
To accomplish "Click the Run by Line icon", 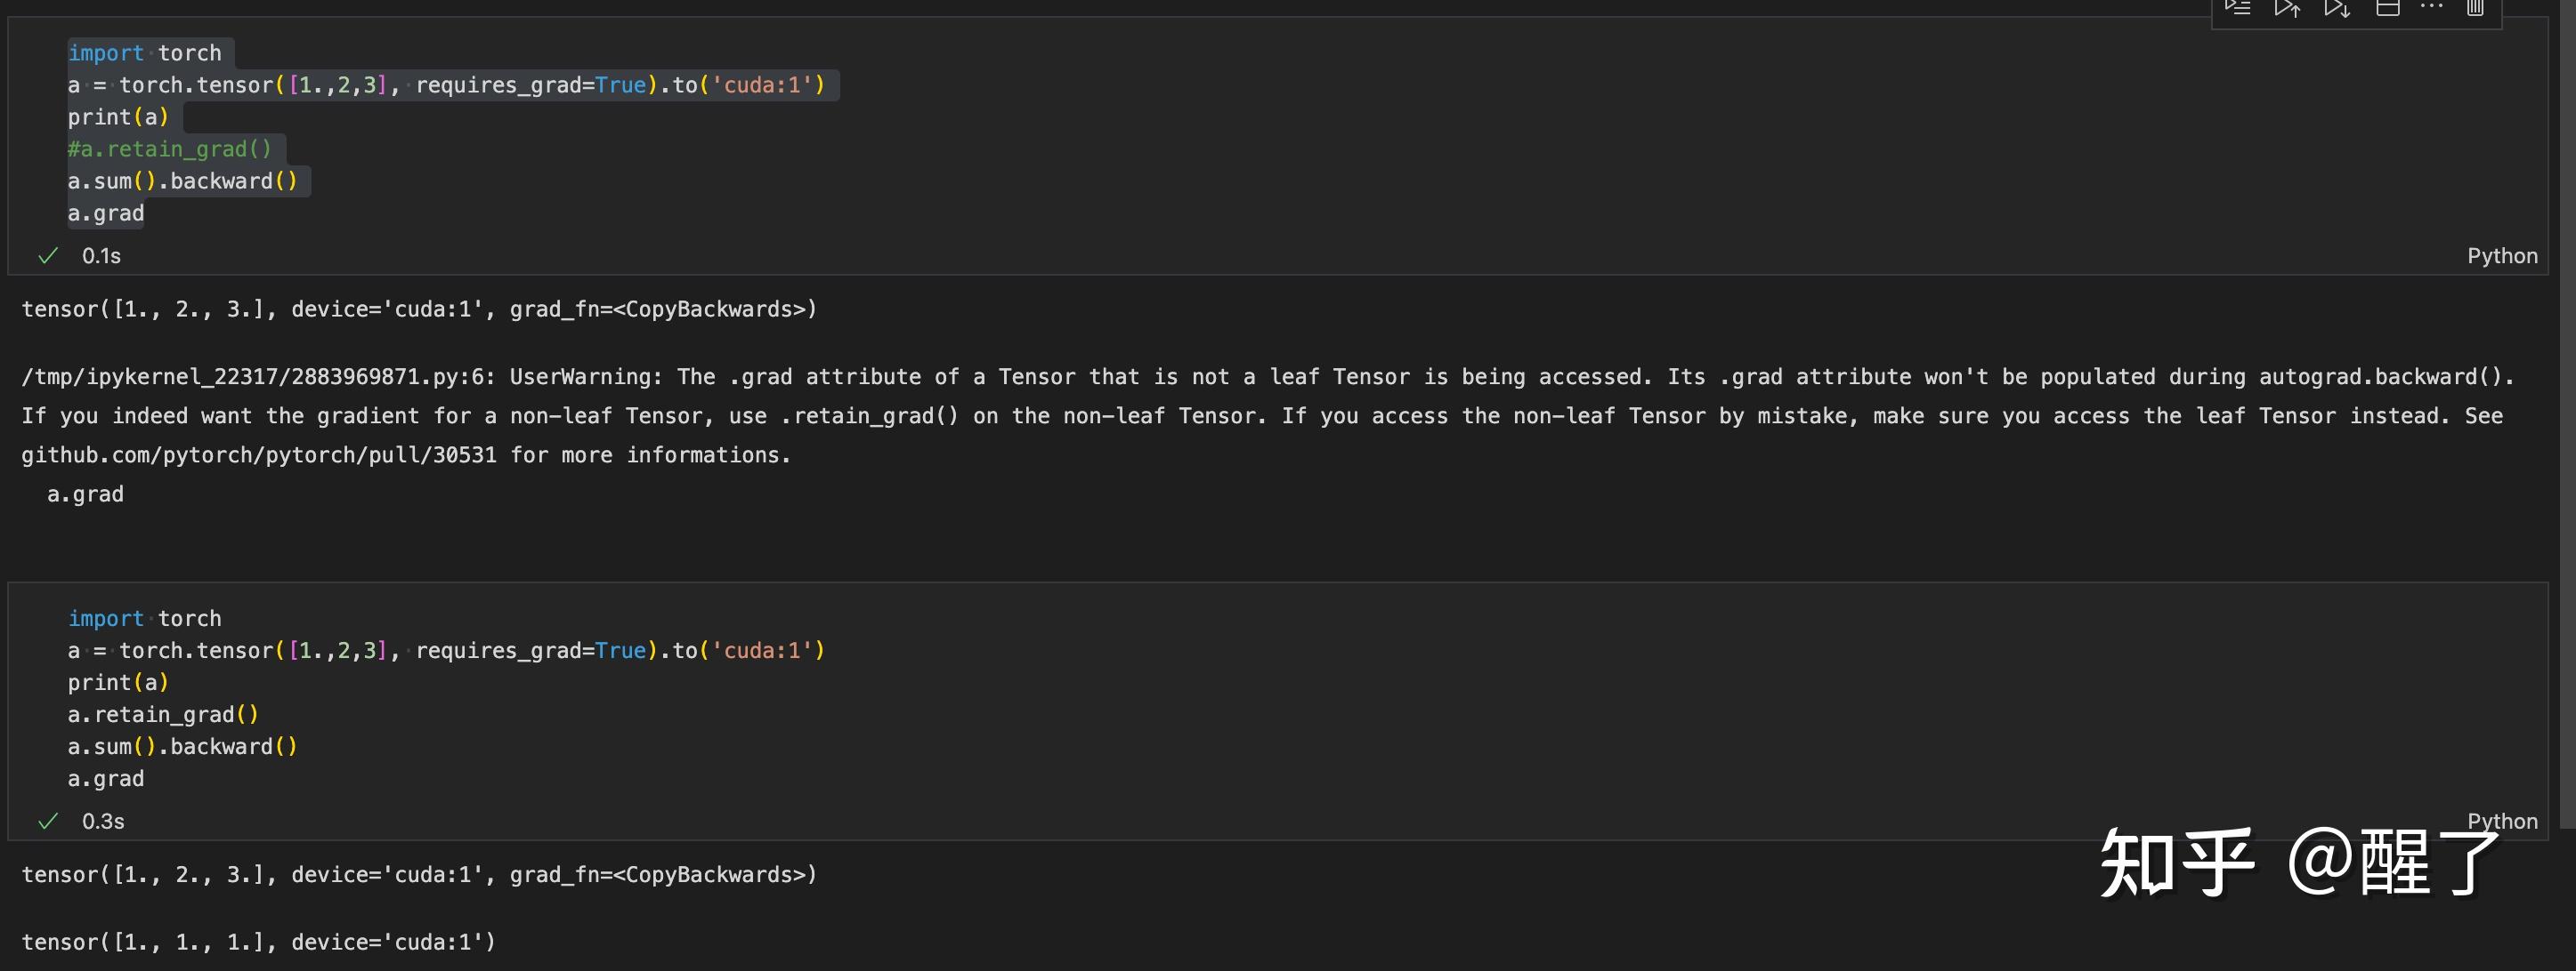I will click(2238, 8).
